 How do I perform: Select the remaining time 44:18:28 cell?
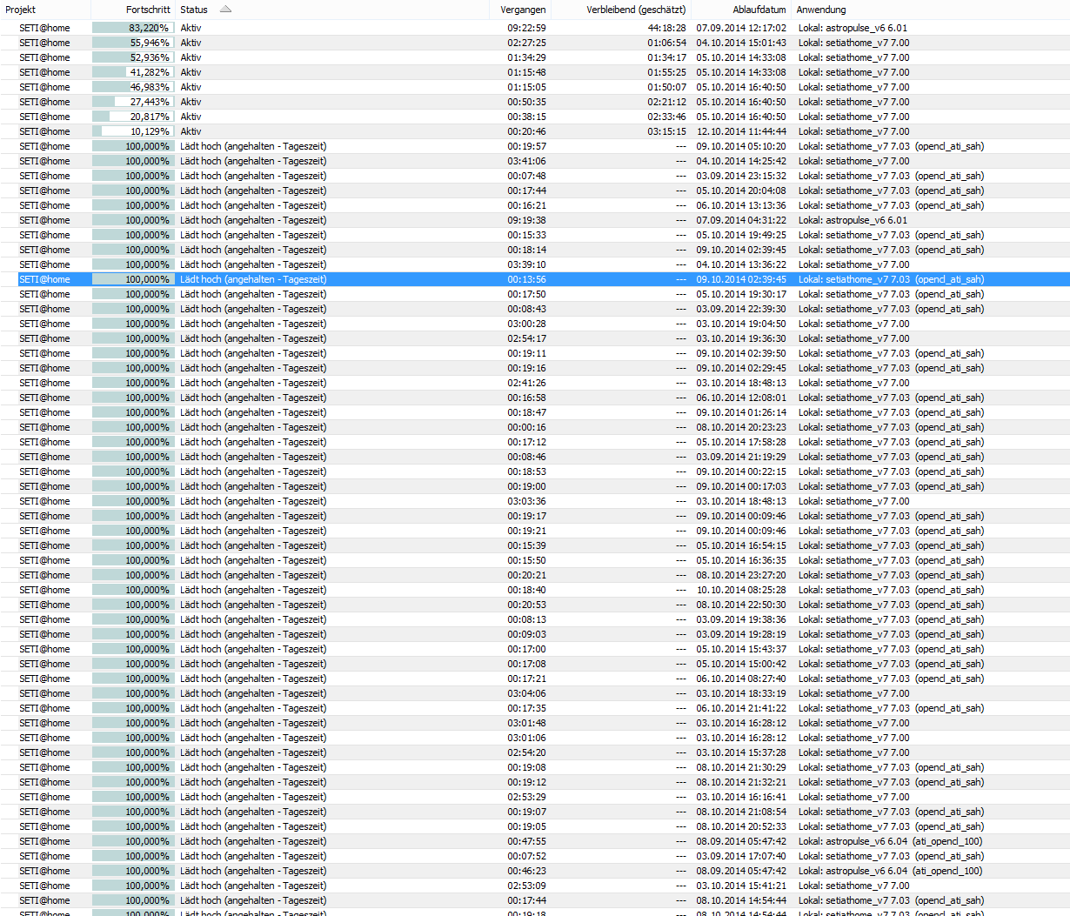click(666, 28)
